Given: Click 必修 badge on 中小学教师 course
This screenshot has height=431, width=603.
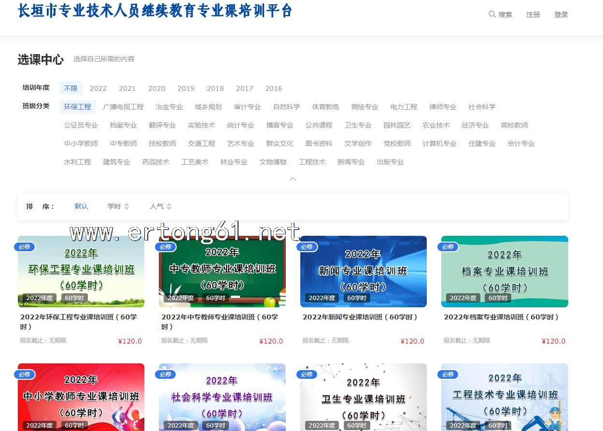Looking at the screenshot, I should click(24, 374).
